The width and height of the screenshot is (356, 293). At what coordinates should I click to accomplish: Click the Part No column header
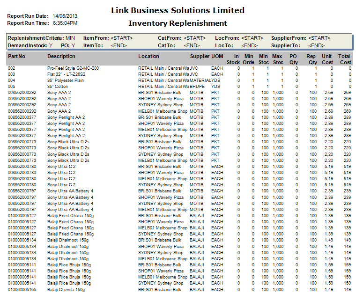(16, 56)
